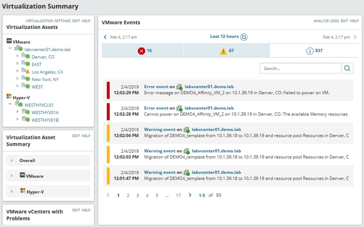Expand the WESTHYV01A tree node

(17, 112)
